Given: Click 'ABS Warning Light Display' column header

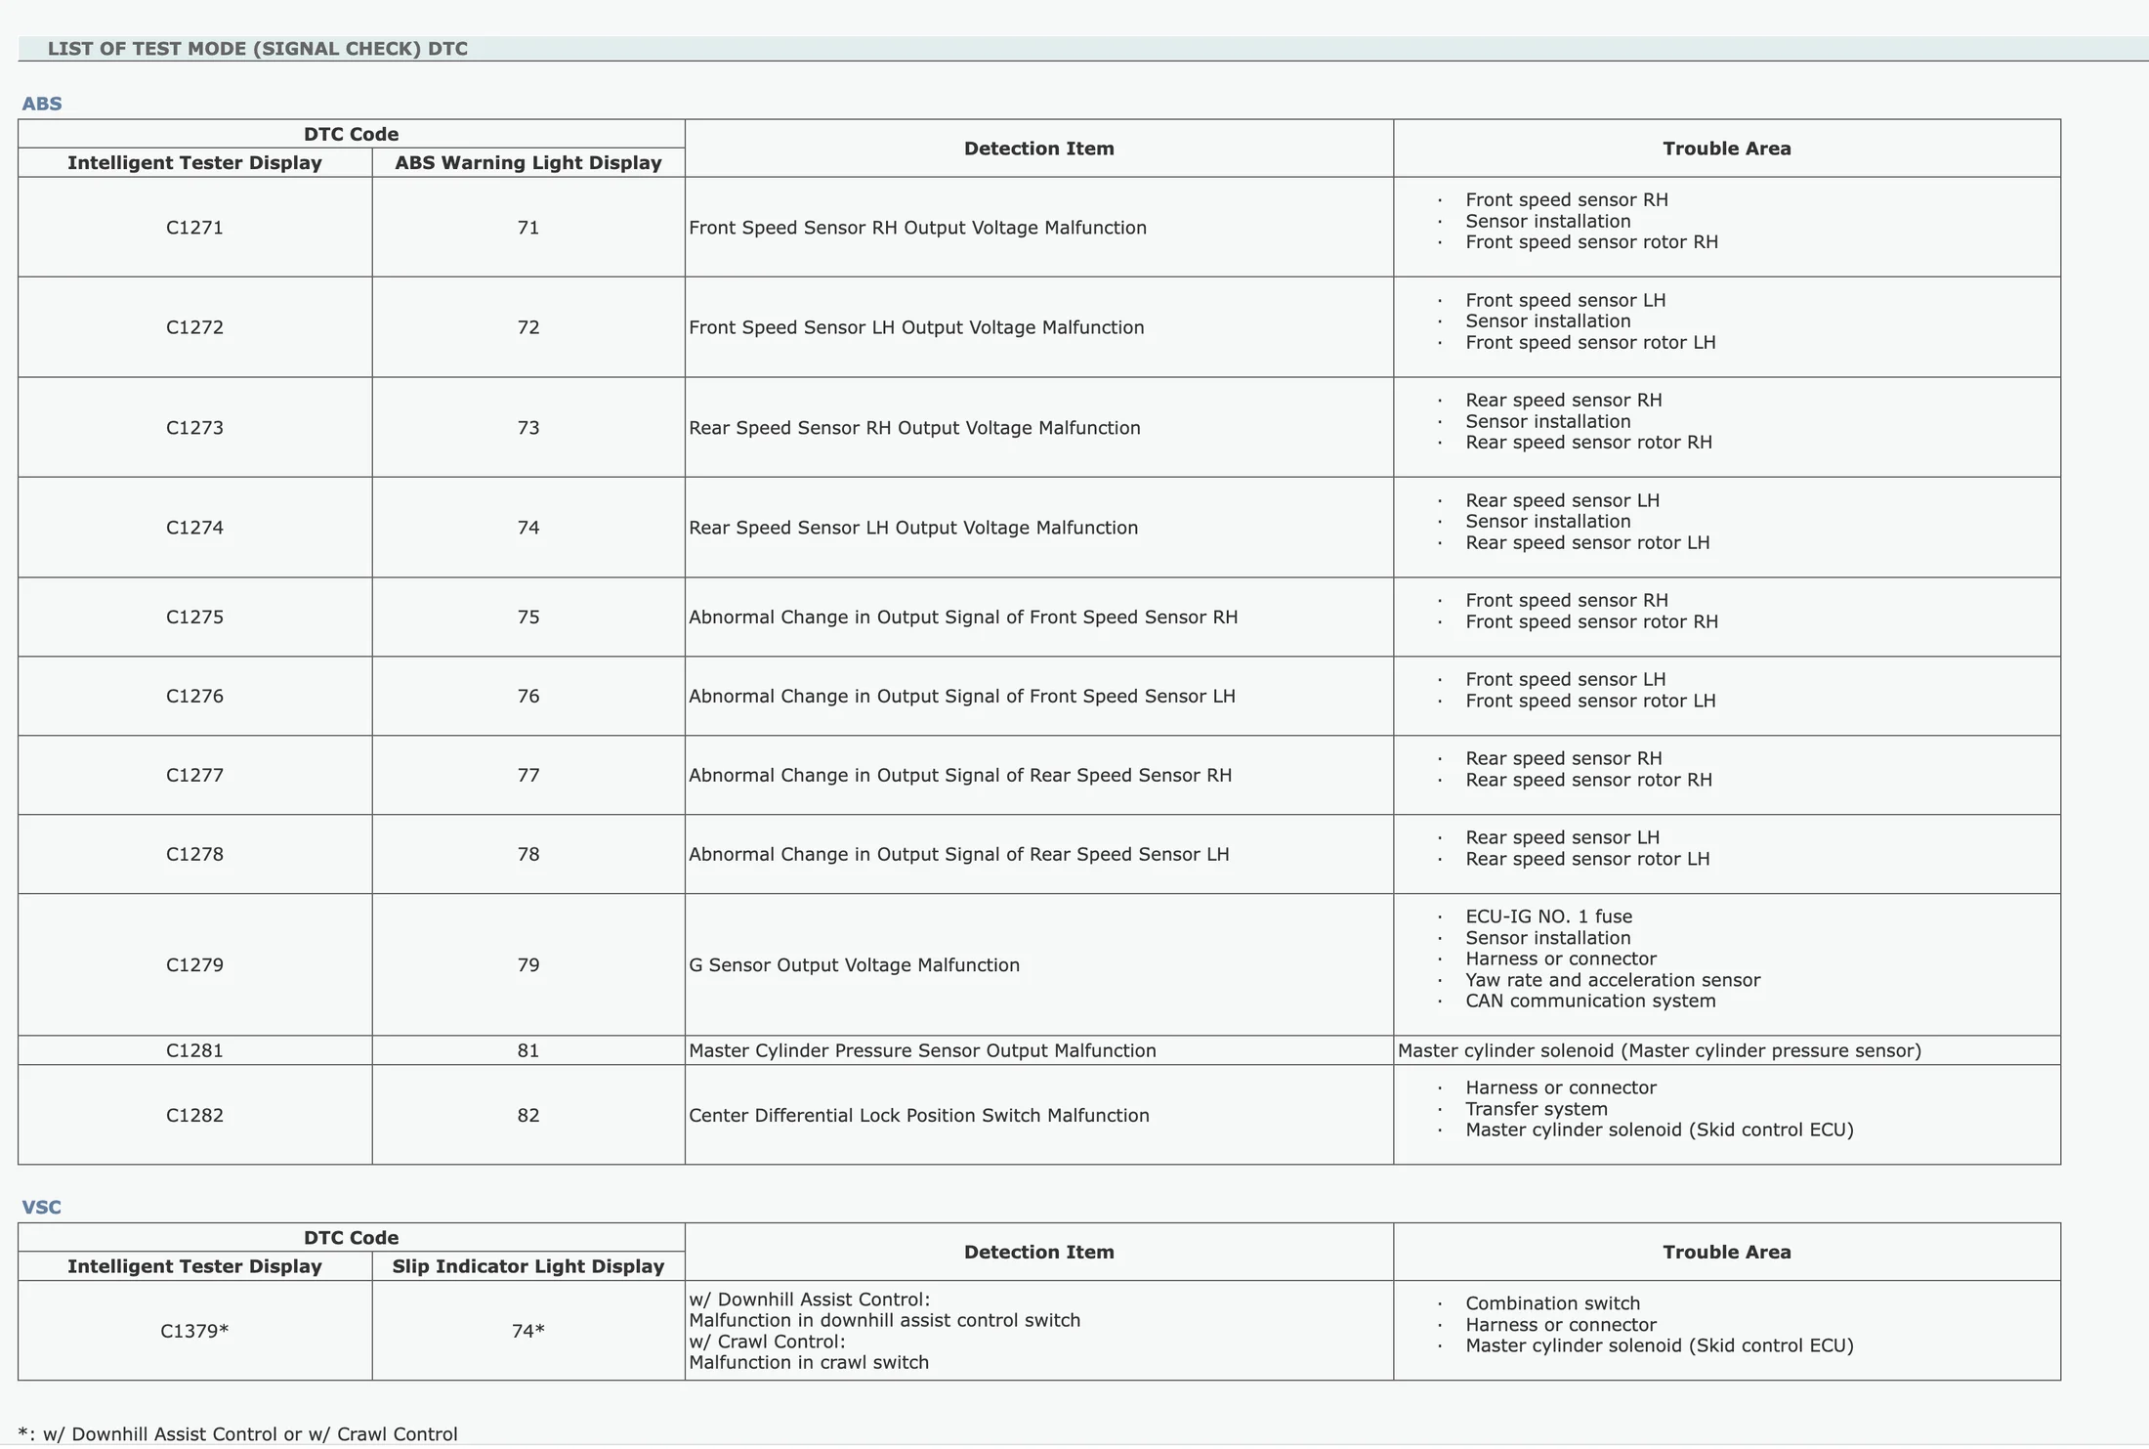Looking at the screenshot, I should [x=528, y=163].
